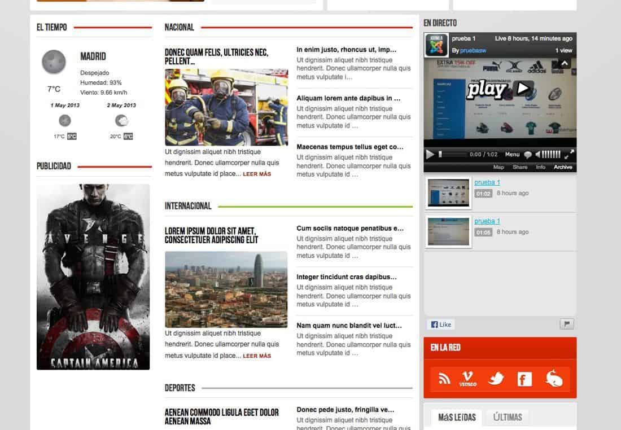
Task: Open the Twitter bird icon
Action: (496, 379)
